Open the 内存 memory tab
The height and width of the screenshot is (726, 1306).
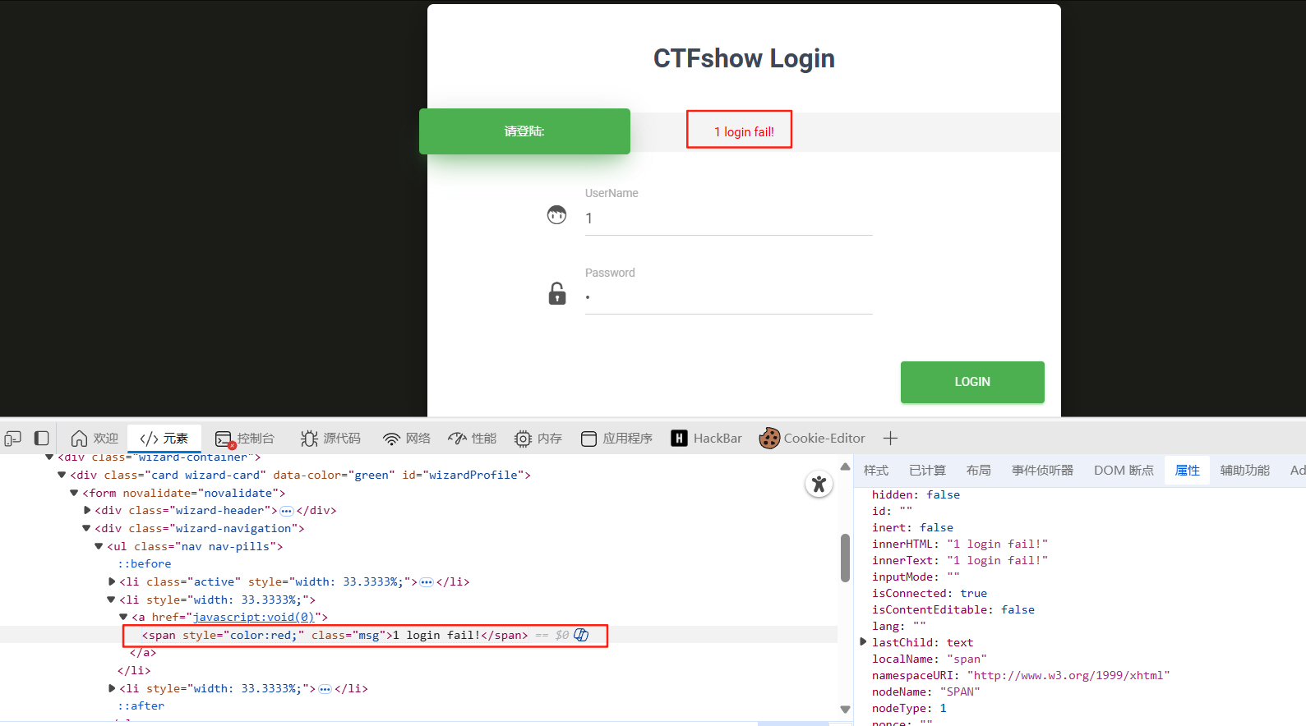pos(538,439)
